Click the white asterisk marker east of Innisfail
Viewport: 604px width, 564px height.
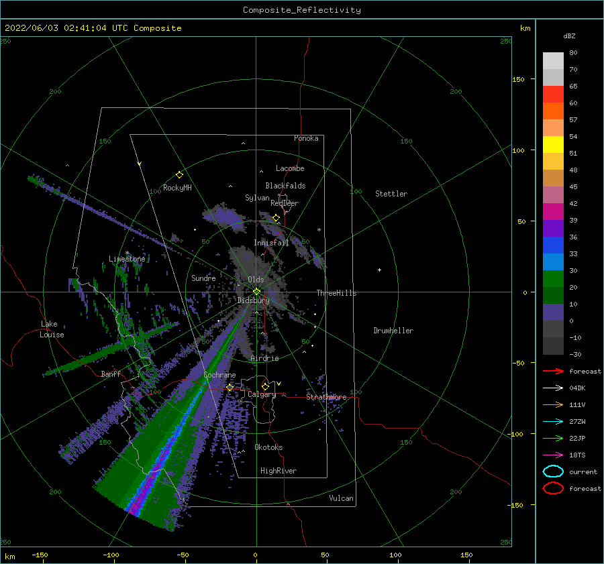click(319, 230)
